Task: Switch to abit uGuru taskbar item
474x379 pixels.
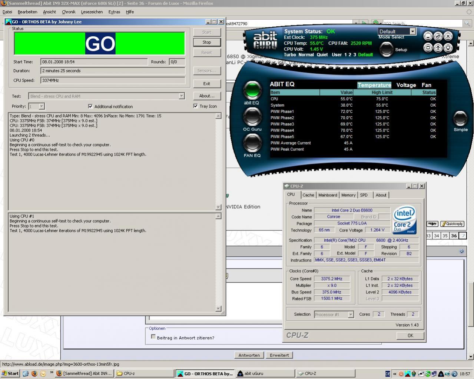Action: click(265, 373)
